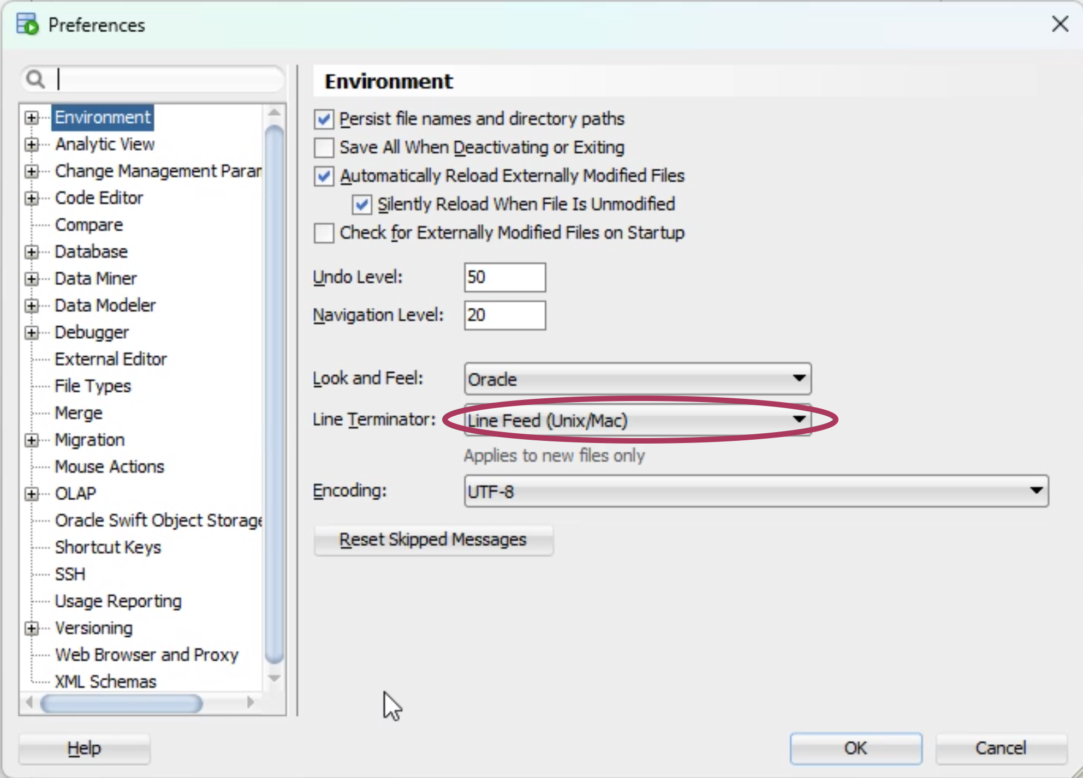Click the tree scroll right arrow

tap(251, 702)
